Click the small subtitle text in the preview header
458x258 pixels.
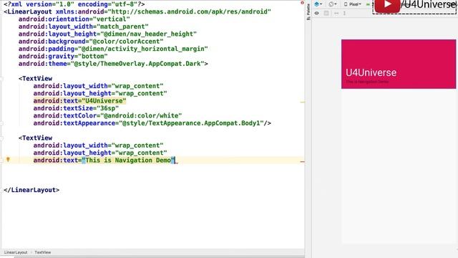pos(367,82)
